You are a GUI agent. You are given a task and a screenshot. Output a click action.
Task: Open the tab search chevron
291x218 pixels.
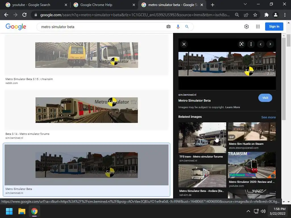click(245, 4)
